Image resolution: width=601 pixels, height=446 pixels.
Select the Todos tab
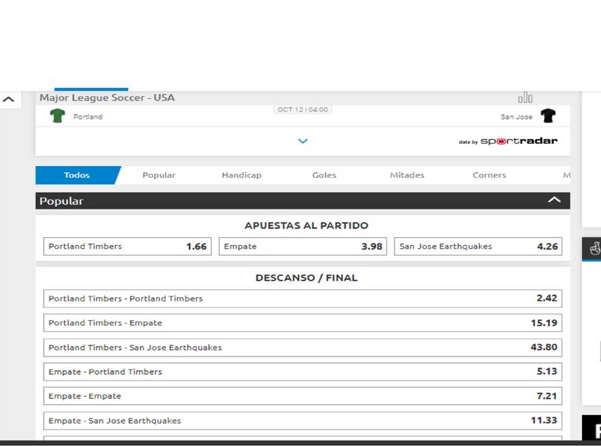click(x=77, y=175)
